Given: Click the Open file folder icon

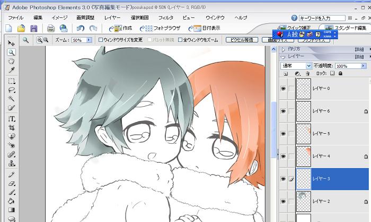Looking at the screenshot, I should (21, 29).
